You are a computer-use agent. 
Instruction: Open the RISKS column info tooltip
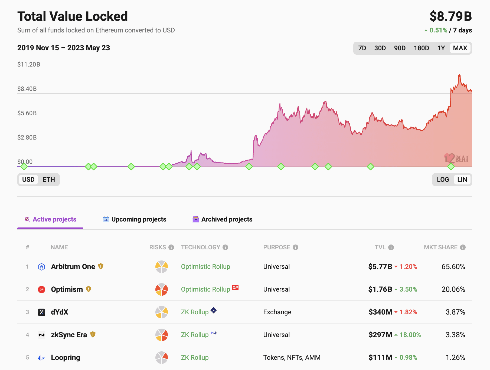(x=171, y=247)
